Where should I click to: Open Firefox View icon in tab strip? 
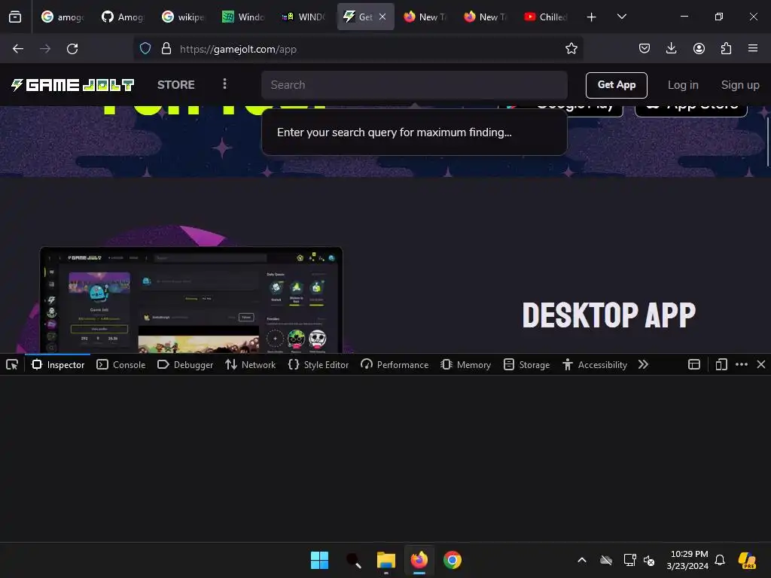[15, 17]
